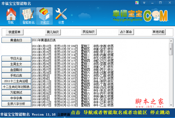
Task: Open 血型配对 from the sidebar
Action: click(x=16, y=70)
